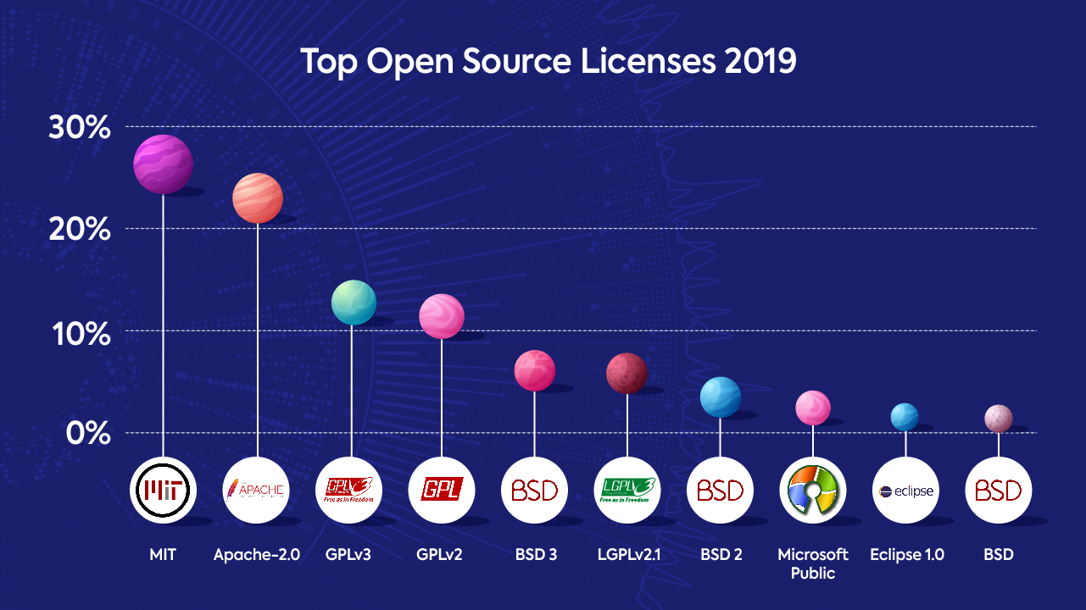Image resolution: width=1086 pixels, height=610 pixels.
Task: Select the Apache feather logo icon
Action: 256,490
